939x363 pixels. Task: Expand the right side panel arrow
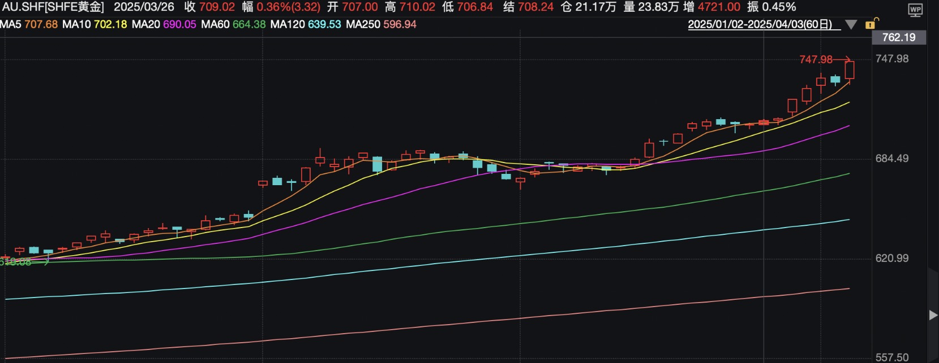pyautogui.click(x=933, y=315)
